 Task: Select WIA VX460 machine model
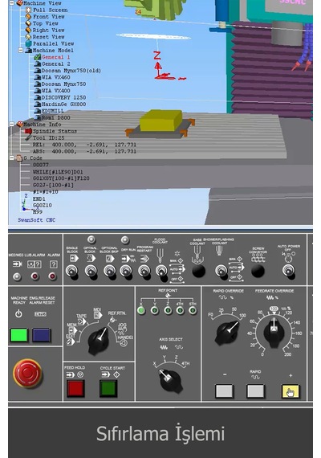point(56,77)
